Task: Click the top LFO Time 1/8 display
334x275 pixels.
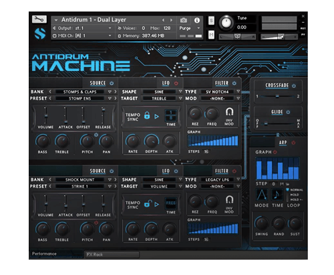Action: coord(171,115)
